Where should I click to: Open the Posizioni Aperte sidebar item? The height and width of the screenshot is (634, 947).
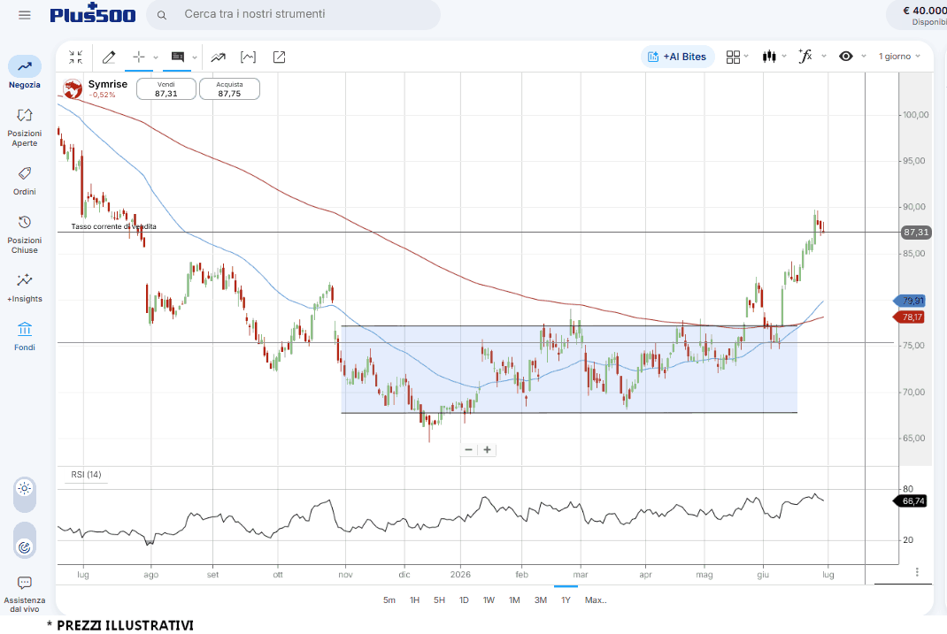(x=25, y=127)
